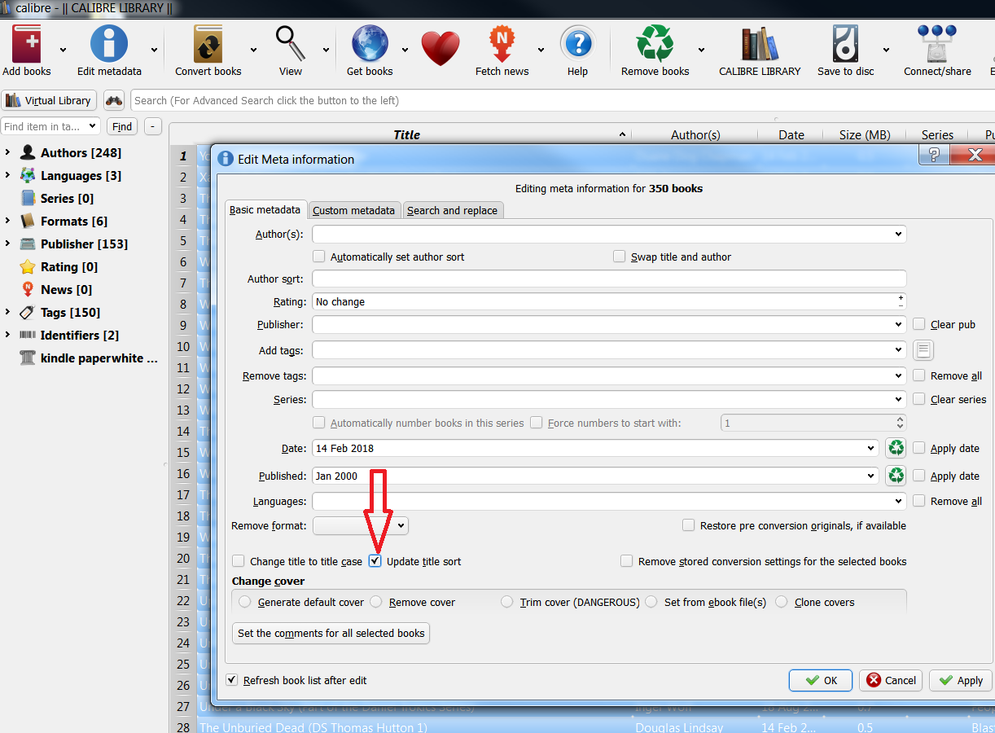Click the Connect/share icon
The width and height of the screenshot is (995, 733).
(x=936, y=43)
